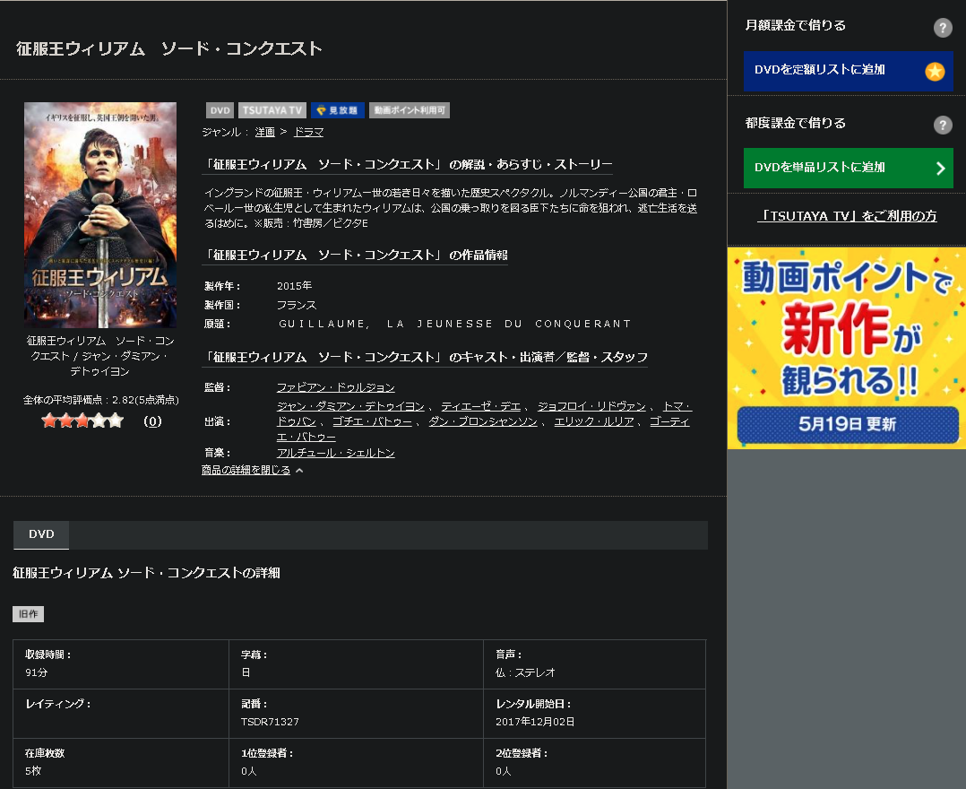Open cast link ティエーゼ・デエ
Image resolution: width=966 pixels, height=789 pixels.
click(481, 406)
